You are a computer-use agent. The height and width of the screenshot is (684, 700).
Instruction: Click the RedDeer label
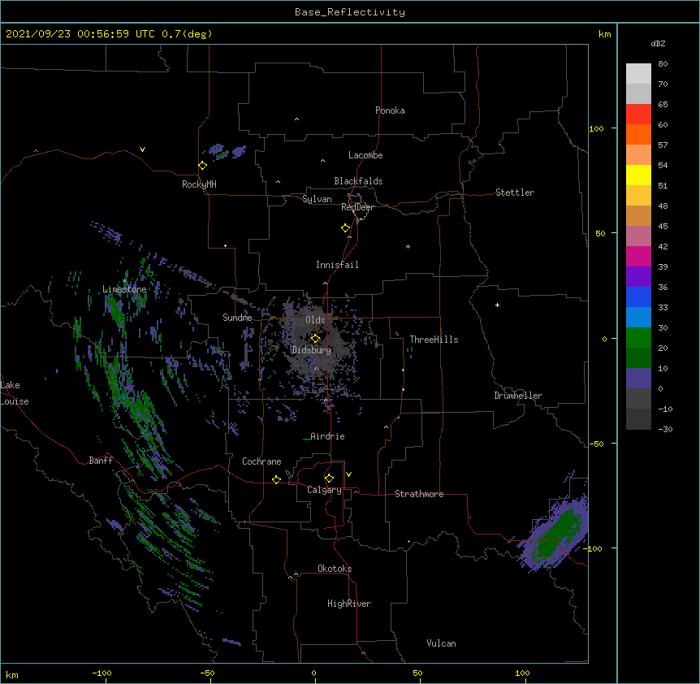pyautogui.click(x=357, y=207)
